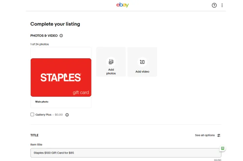Open the three-dot more options menu

222,5
